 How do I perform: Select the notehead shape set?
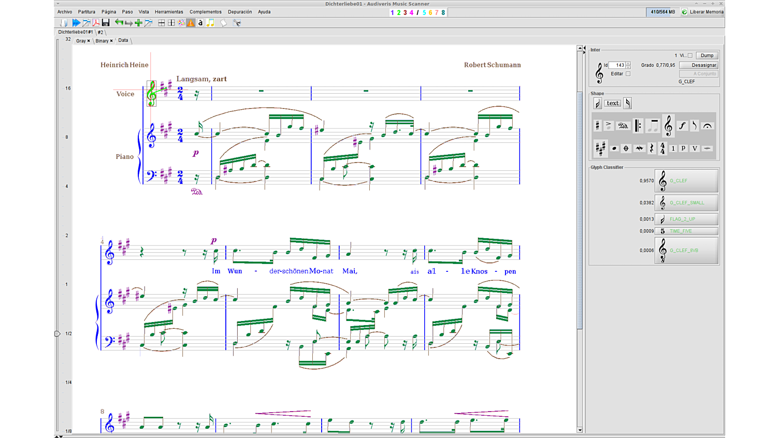[614, 149]
